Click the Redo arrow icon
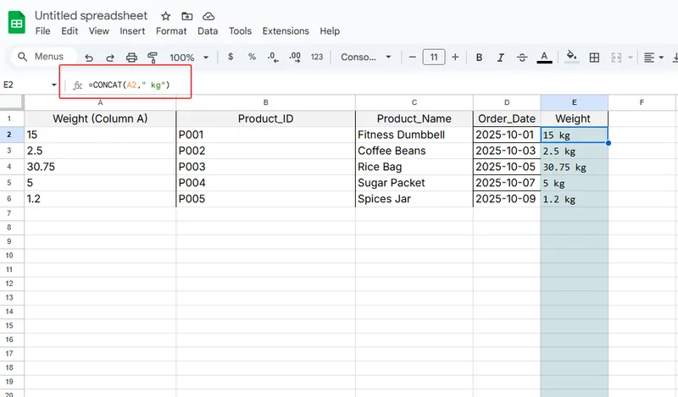The height and width of the screenshot is (397, 678). [x=109, y=58]
